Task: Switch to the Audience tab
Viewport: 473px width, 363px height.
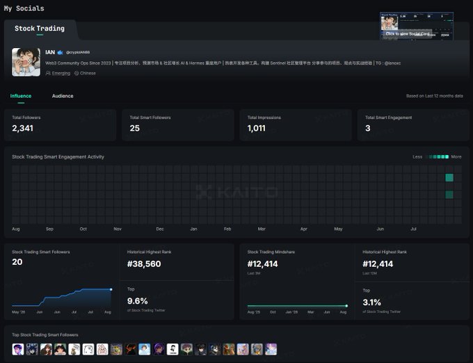Action: (63, 96)
